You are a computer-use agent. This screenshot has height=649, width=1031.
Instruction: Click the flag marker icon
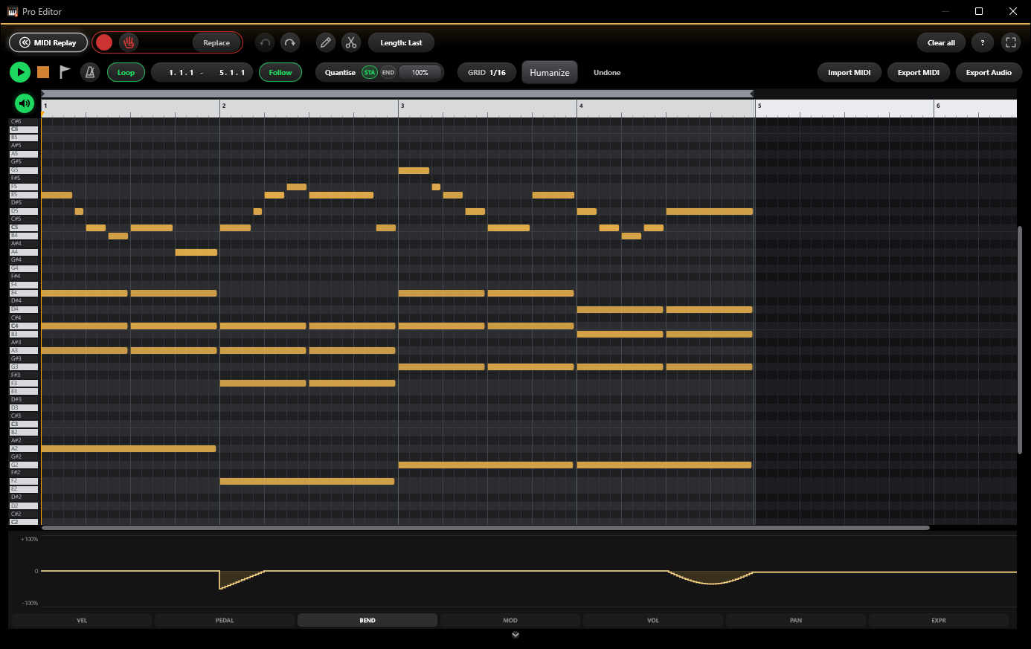click(65, 72)
